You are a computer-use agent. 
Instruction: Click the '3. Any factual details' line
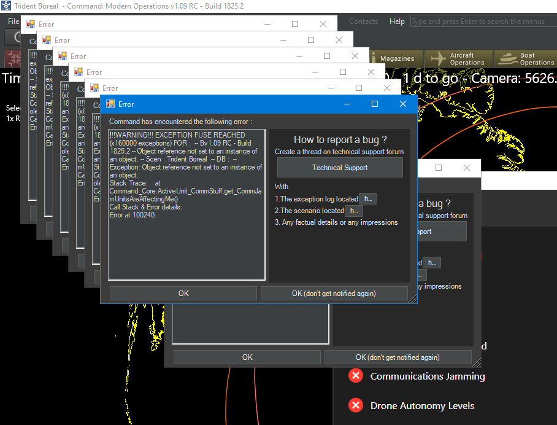coord(336,222)
